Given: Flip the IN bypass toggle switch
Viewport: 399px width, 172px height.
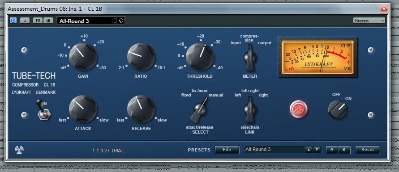Looking at the screenshot, I should (42, 109).
